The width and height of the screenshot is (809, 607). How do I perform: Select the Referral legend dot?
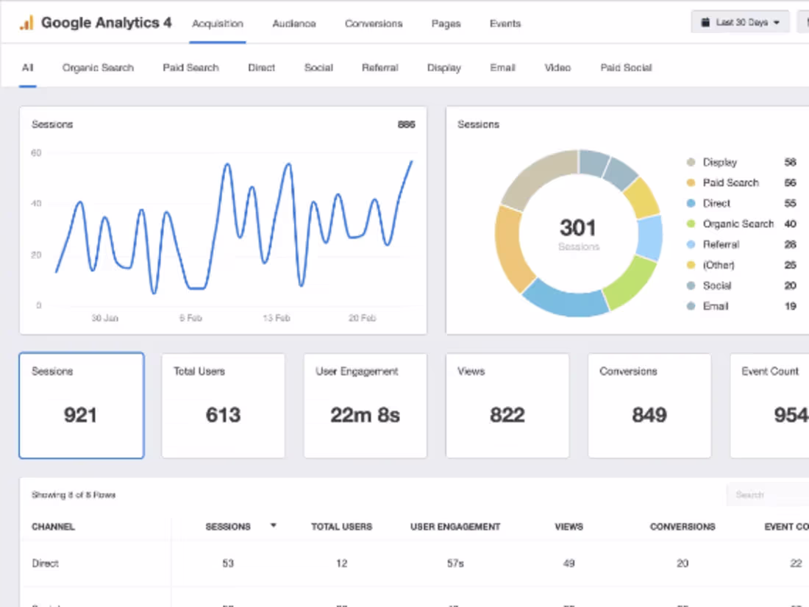click(691, 244)
